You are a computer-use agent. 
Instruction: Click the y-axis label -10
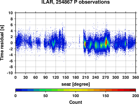click(10, 73)
